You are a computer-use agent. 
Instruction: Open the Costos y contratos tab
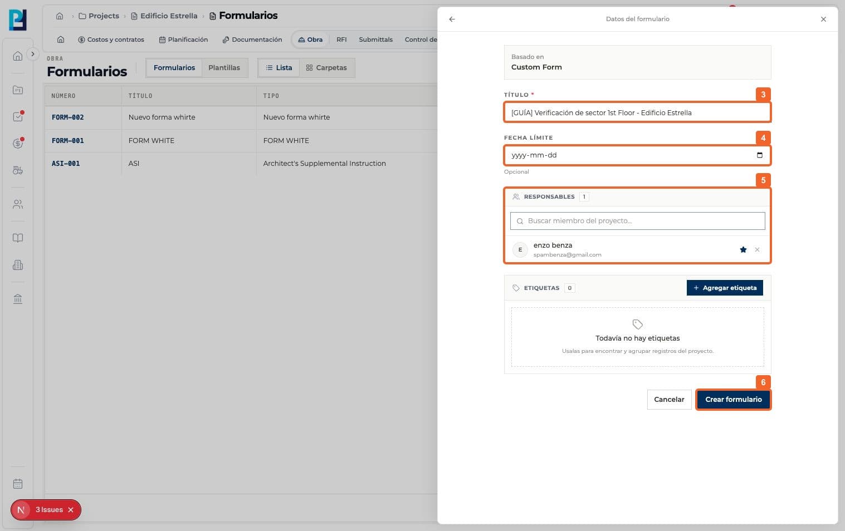[x=111, y=40]
